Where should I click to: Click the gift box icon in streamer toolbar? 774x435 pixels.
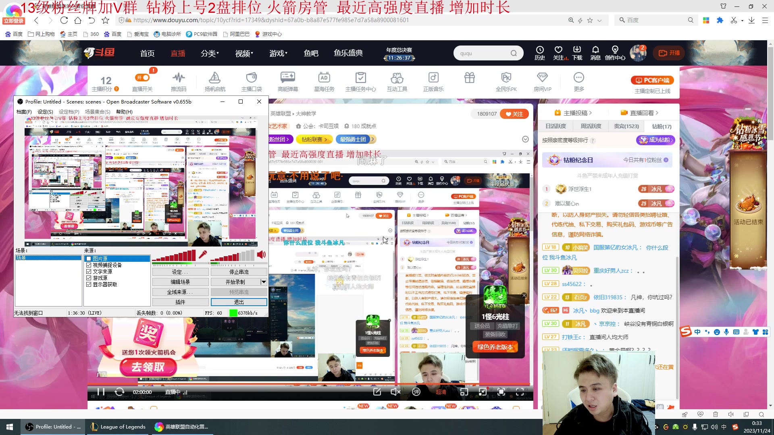[x=470, y=78]
